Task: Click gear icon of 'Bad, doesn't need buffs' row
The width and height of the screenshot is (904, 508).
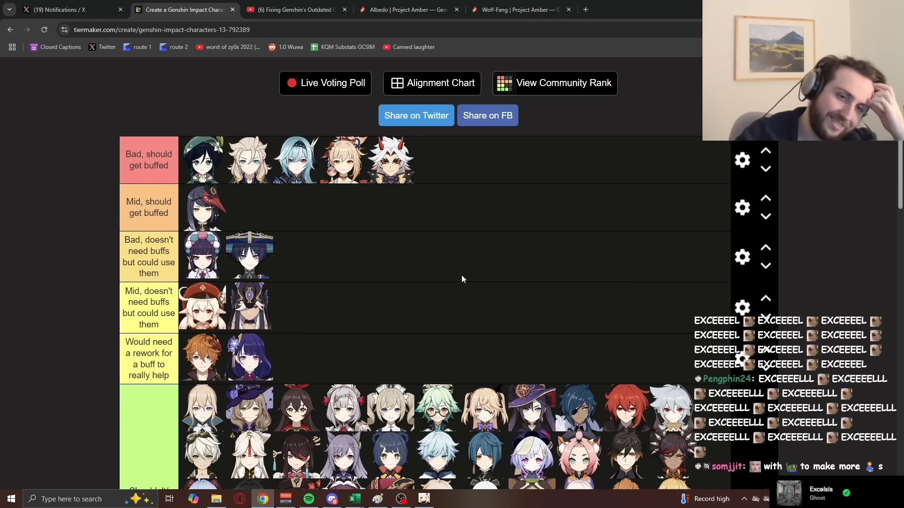Action: 742,257
